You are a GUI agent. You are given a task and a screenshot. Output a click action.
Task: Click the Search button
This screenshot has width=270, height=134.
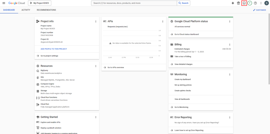pyautogui.click(x=184, y=3)
